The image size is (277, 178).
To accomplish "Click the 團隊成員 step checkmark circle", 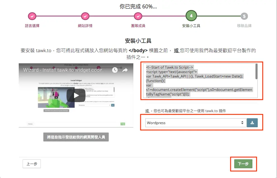I will 138,16.
